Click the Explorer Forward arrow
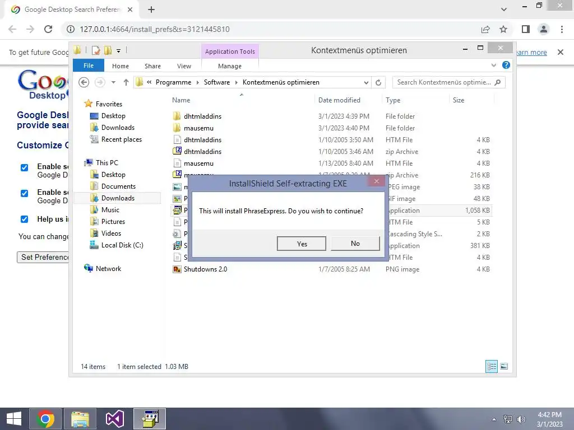 pos(100,82)
